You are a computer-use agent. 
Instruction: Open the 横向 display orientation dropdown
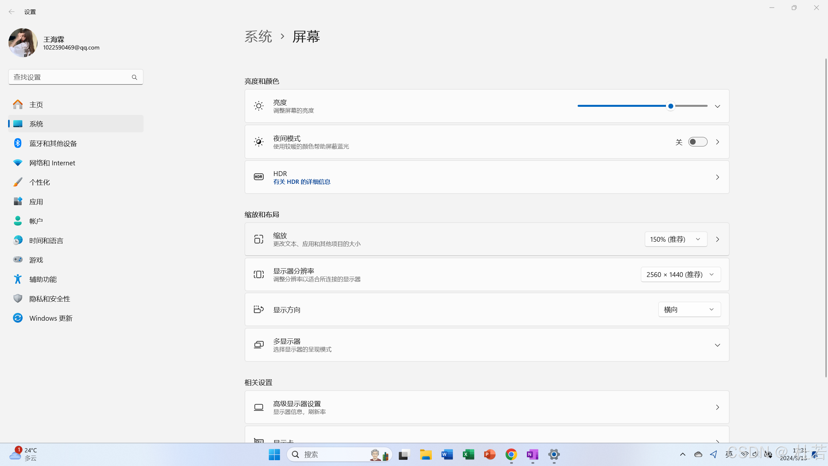pyautogui.click(x=689, y=309)
